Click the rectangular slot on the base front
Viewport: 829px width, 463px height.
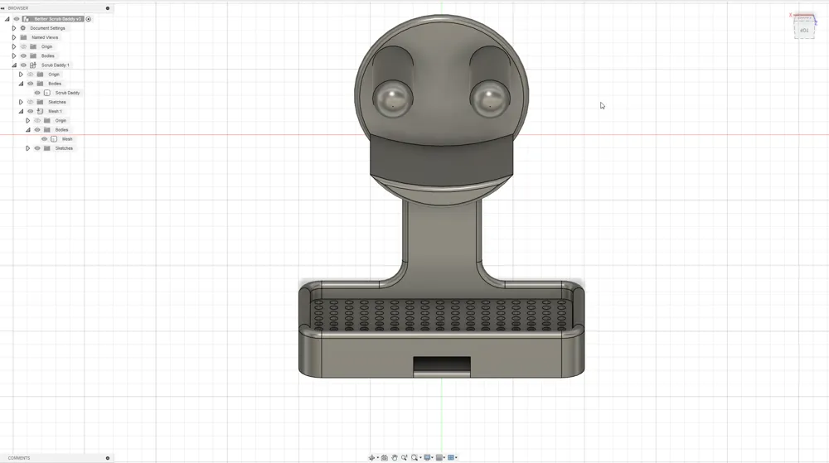click(442, 366)
